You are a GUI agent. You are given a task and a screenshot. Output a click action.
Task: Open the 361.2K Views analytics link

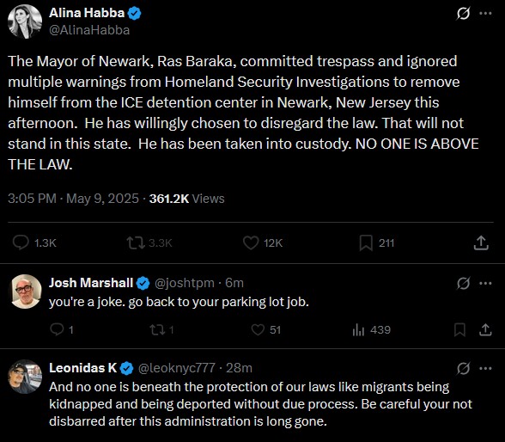tap(187, 199)
